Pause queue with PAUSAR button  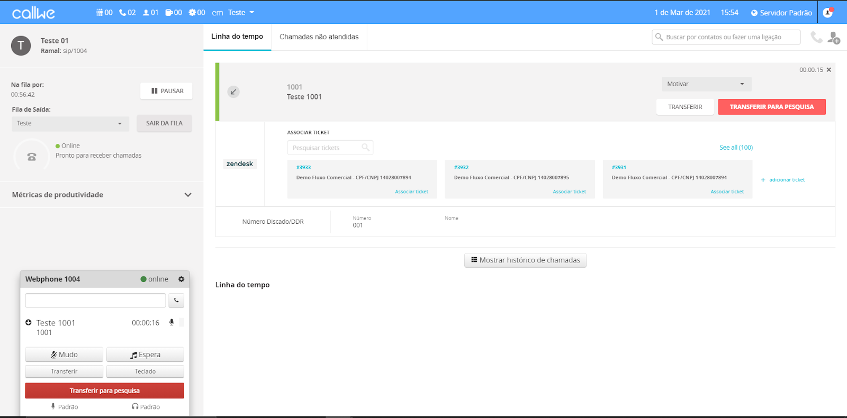(166, 91)
